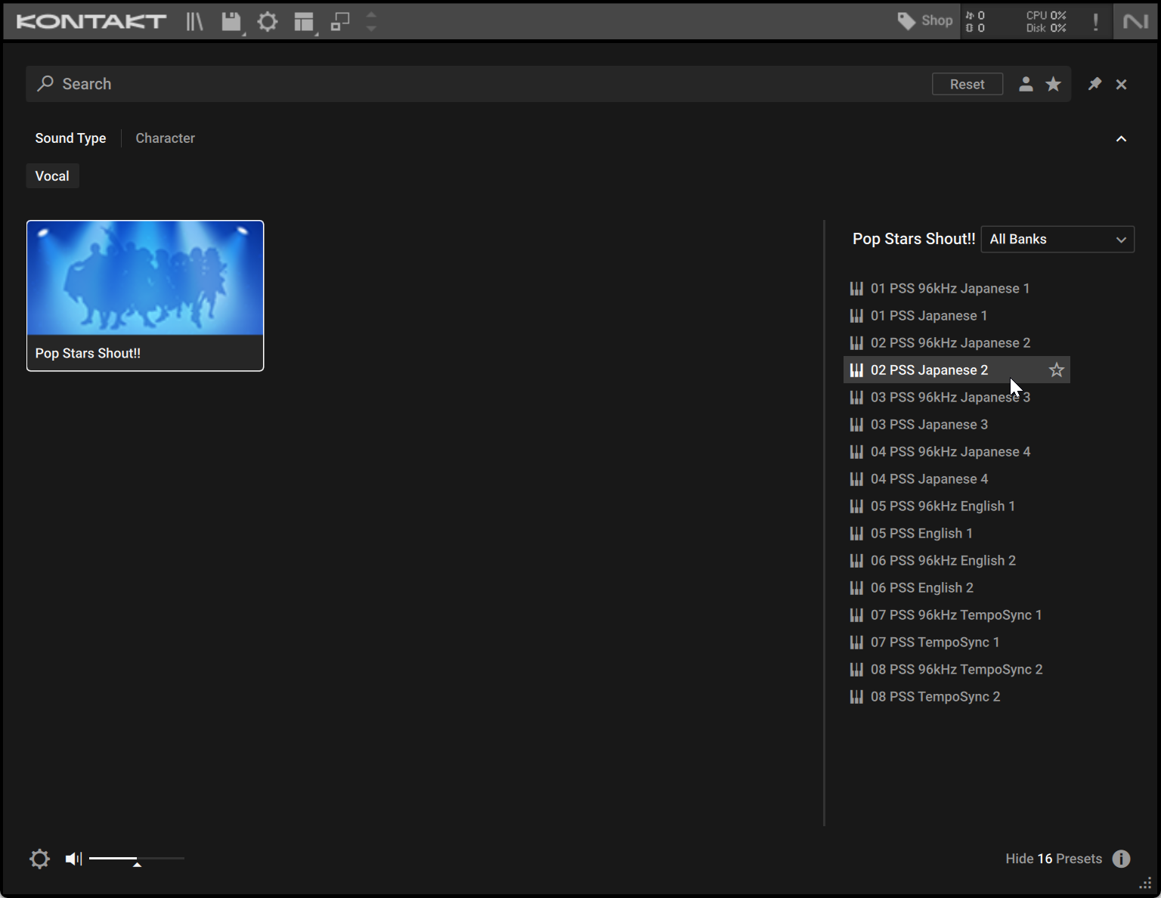This screenshot has width=1161, height=898.
Task: Click the Reset button
Action: (967, 84)
